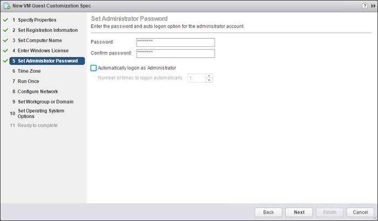Click the Next button
Image resolution: width=378 pixels, height=221 pixels.
pos(299,212)
